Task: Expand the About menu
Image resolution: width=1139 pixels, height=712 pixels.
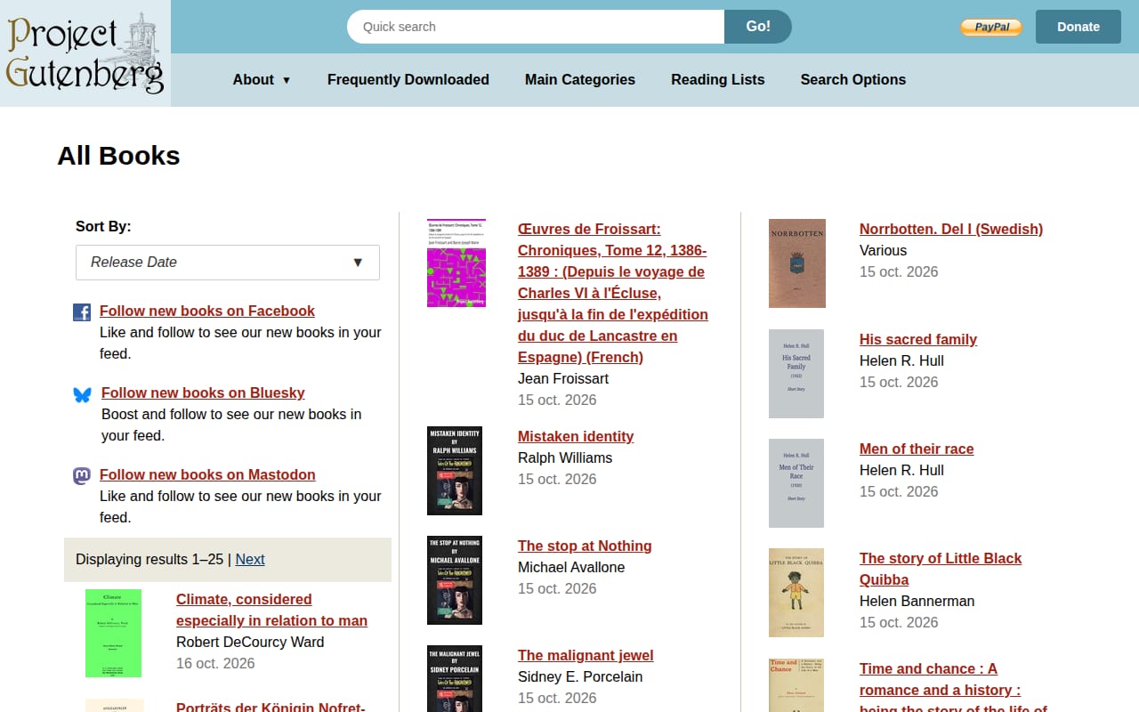Action: tap(262, 80)
